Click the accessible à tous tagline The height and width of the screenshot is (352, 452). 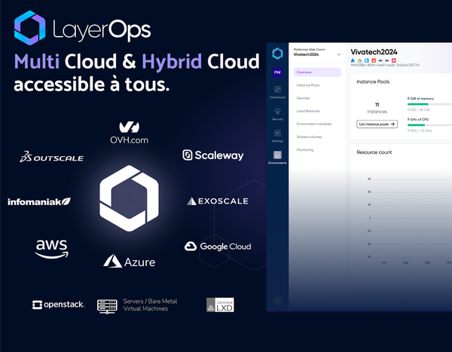[x=92, y=84]
